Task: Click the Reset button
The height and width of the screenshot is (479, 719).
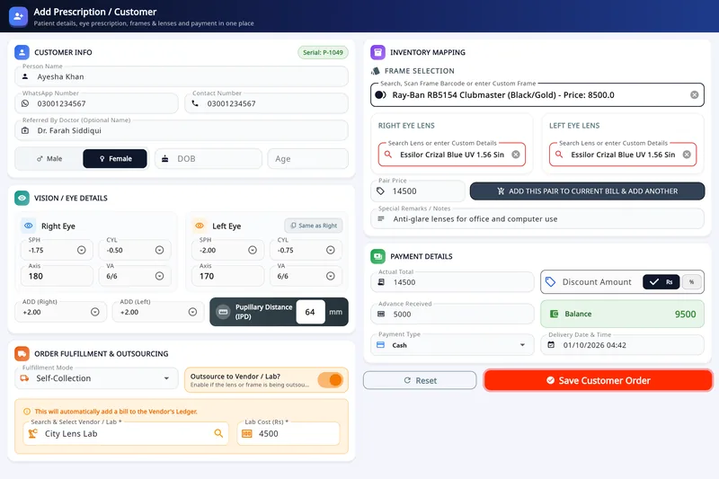Action: [x=420, y=380]
